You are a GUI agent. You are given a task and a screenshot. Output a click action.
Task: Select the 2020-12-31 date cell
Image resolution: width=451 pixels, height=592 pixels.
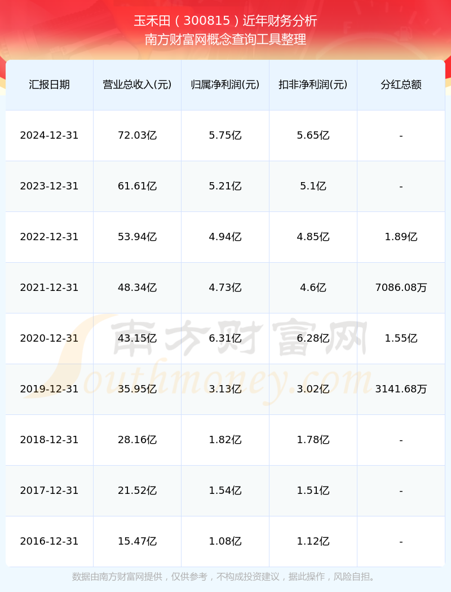[x=50, y=339]
